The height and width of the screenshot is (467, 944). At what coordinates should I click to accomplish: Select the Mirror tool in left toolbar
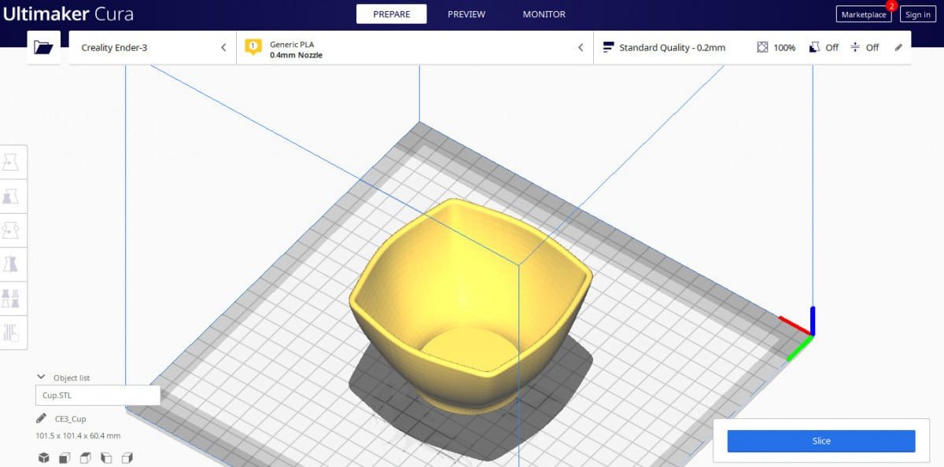[12, 263]
